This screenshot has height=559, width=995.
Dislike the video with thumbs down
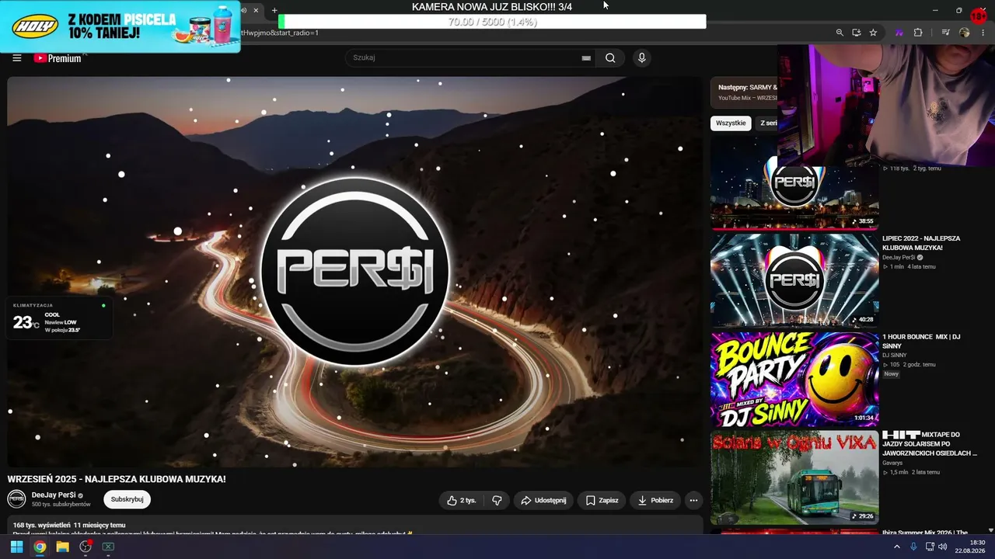[497, 501]
